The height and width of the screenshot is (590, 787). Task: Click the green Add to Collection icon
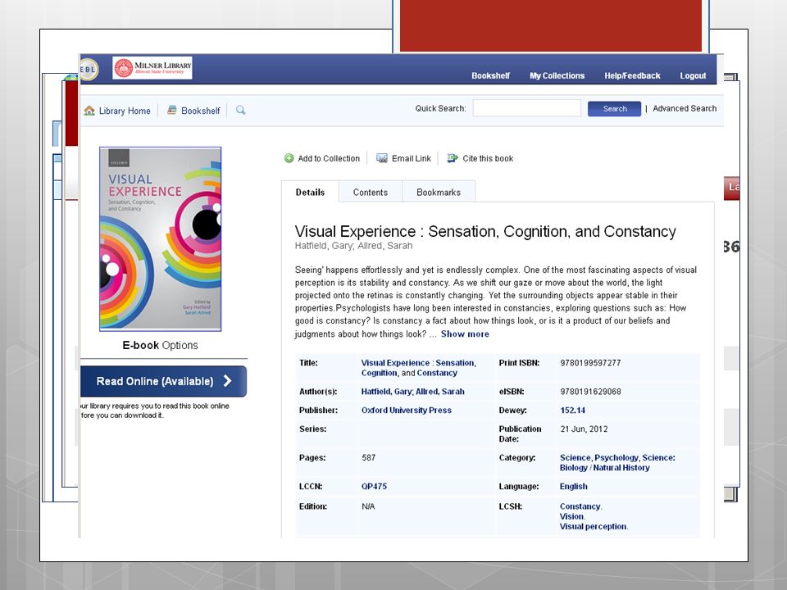[289, 158]
